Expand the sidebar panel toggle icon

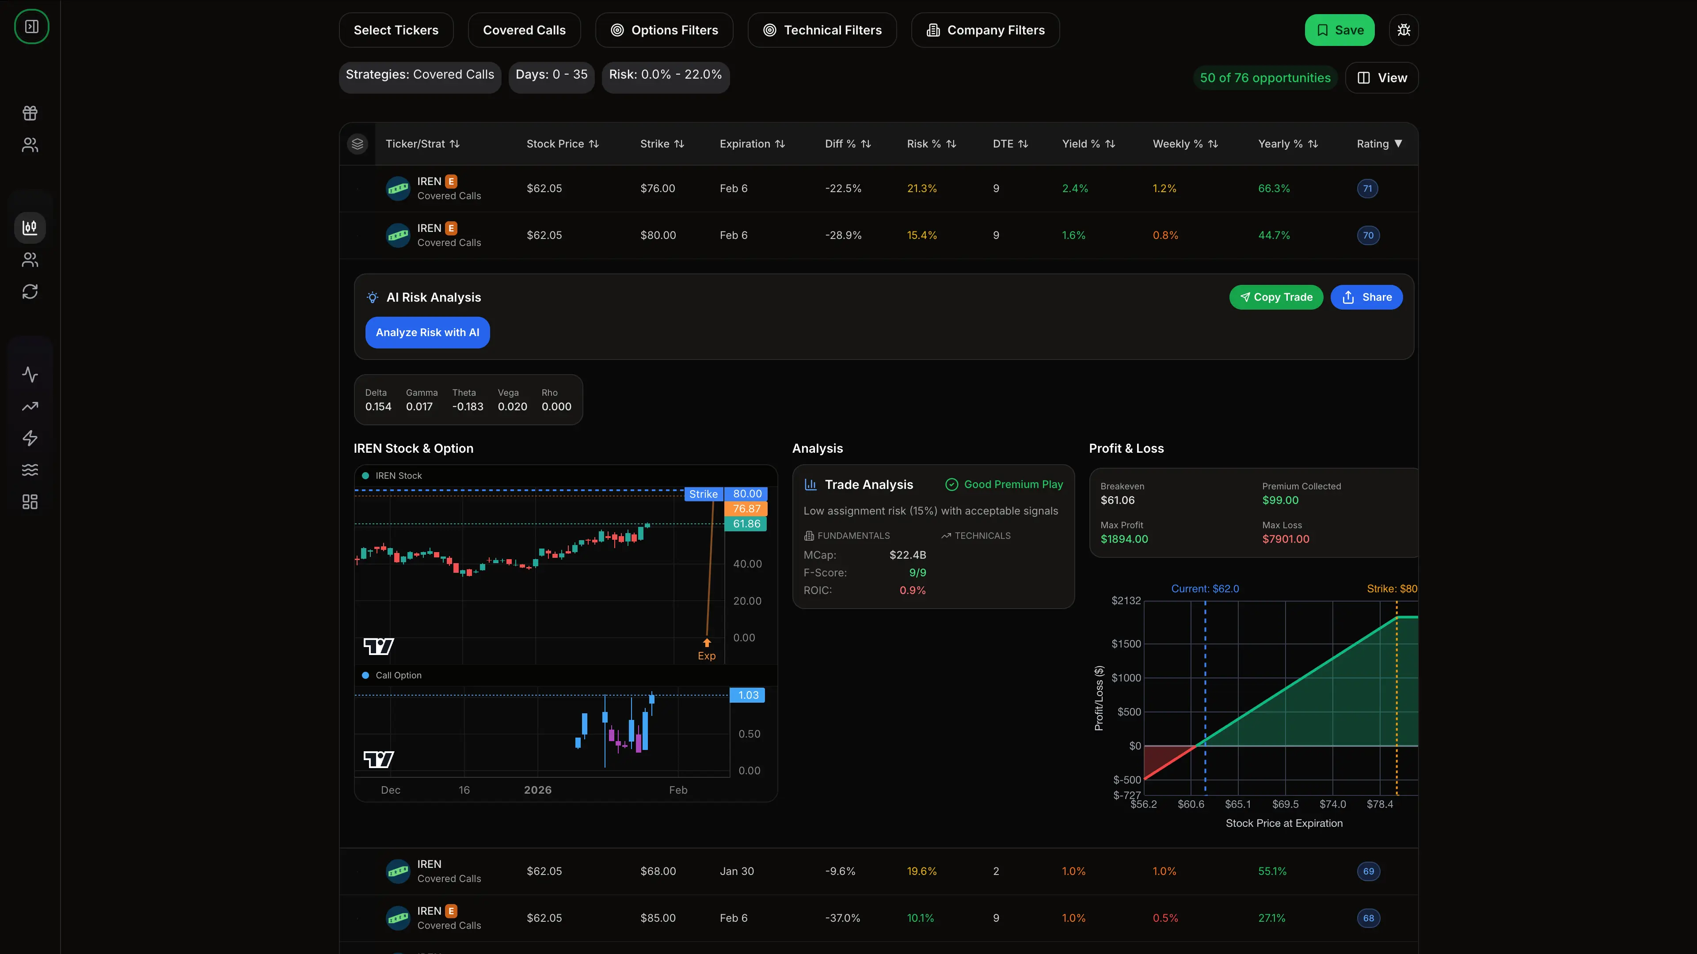(x=31, y=26)
